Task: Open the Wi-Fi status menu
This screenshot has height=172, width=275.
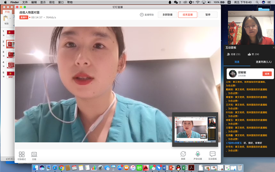Action: coord(197,2)
